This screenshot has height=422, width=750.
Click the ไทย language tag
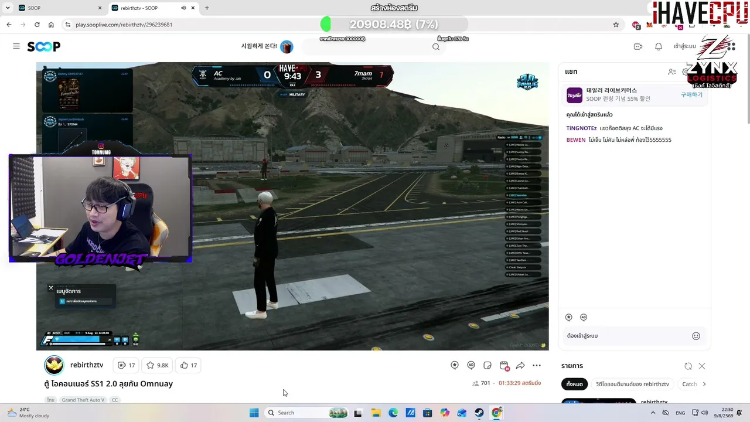[51, 400]
